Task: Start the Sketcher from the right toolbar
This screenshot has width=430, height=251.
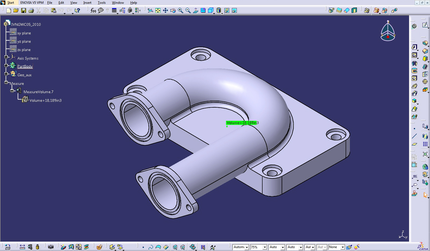Action: tap(425, 25)
